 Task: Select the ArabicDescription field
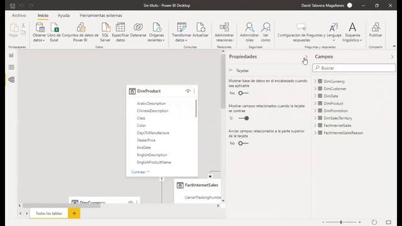click(x=151, y=104)
